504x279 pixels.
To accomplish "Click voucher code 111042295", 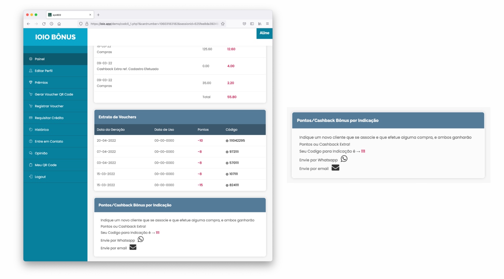I will coord(237,141).
